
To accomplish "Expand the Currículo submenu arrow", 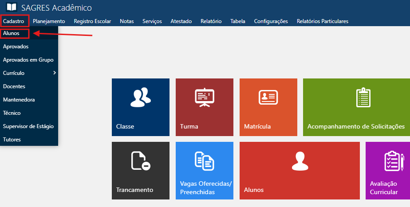I will click(x=54, y=73).
